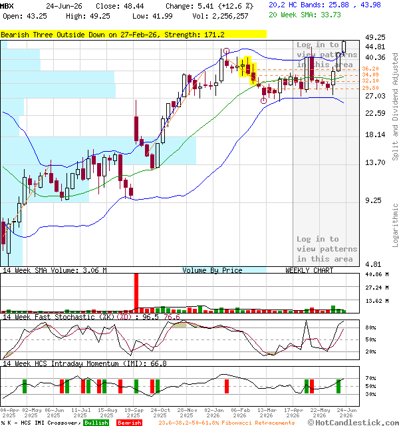The image size is (399, 426).
Task: Click the 32.10 Fibonacci level label
Action: coord(370,81)
